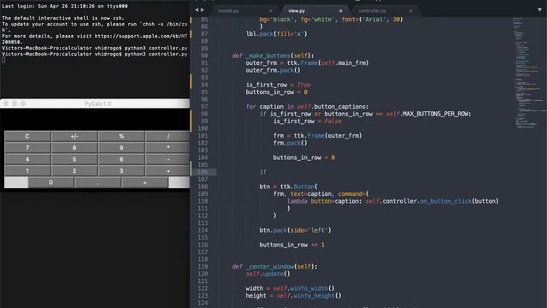Jump back with the left navigation arrow
The image size is (547, 308).
197,9
